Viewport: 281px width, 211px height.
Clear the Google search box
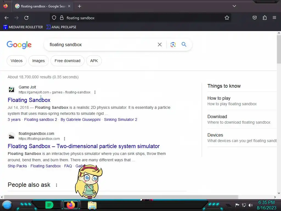tap(159, 45)
